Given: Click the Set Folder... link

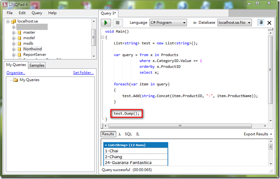Looking at the screenshot, I should pos(83,73).
